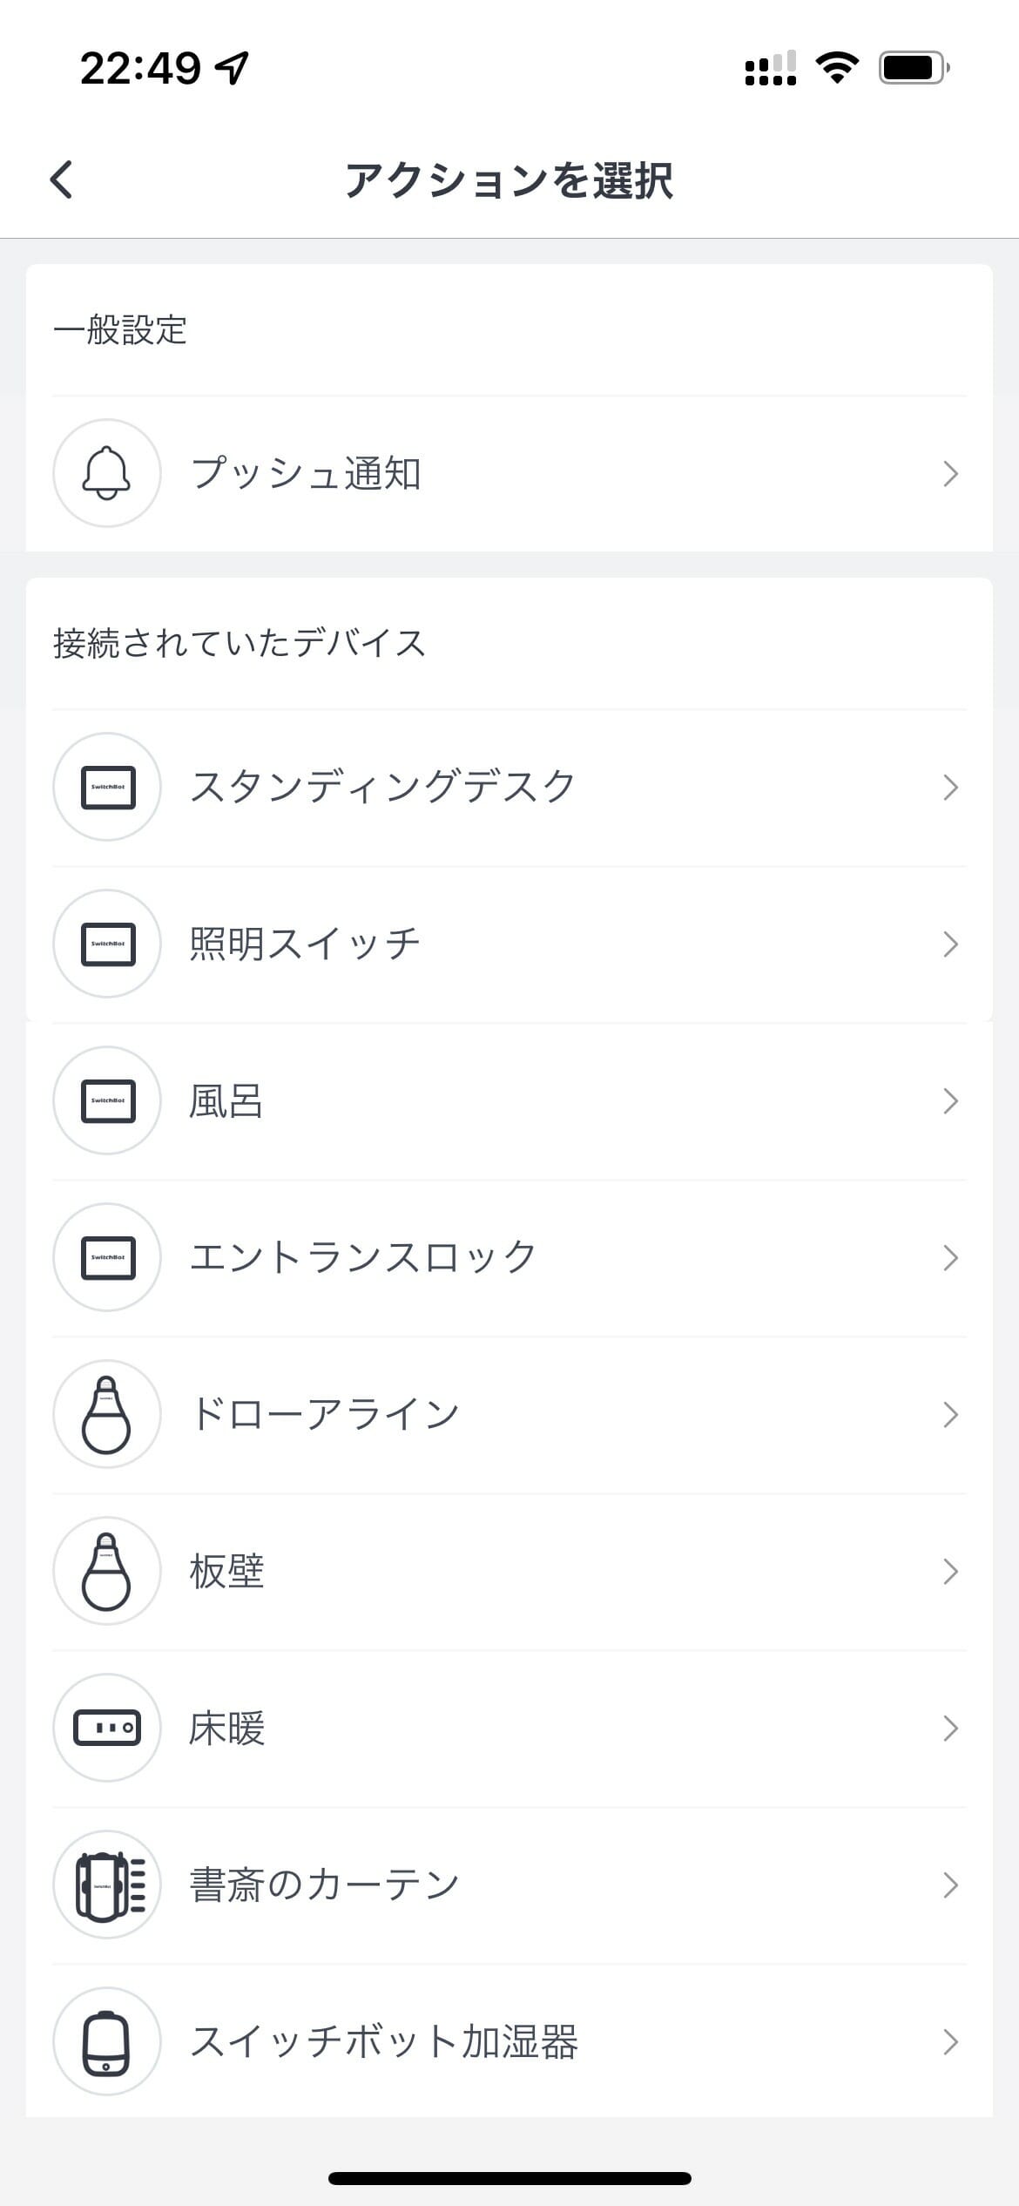Choose the 照明スイッチ label
Viewport: 1019px width, 2206px height.
[306, 944]
